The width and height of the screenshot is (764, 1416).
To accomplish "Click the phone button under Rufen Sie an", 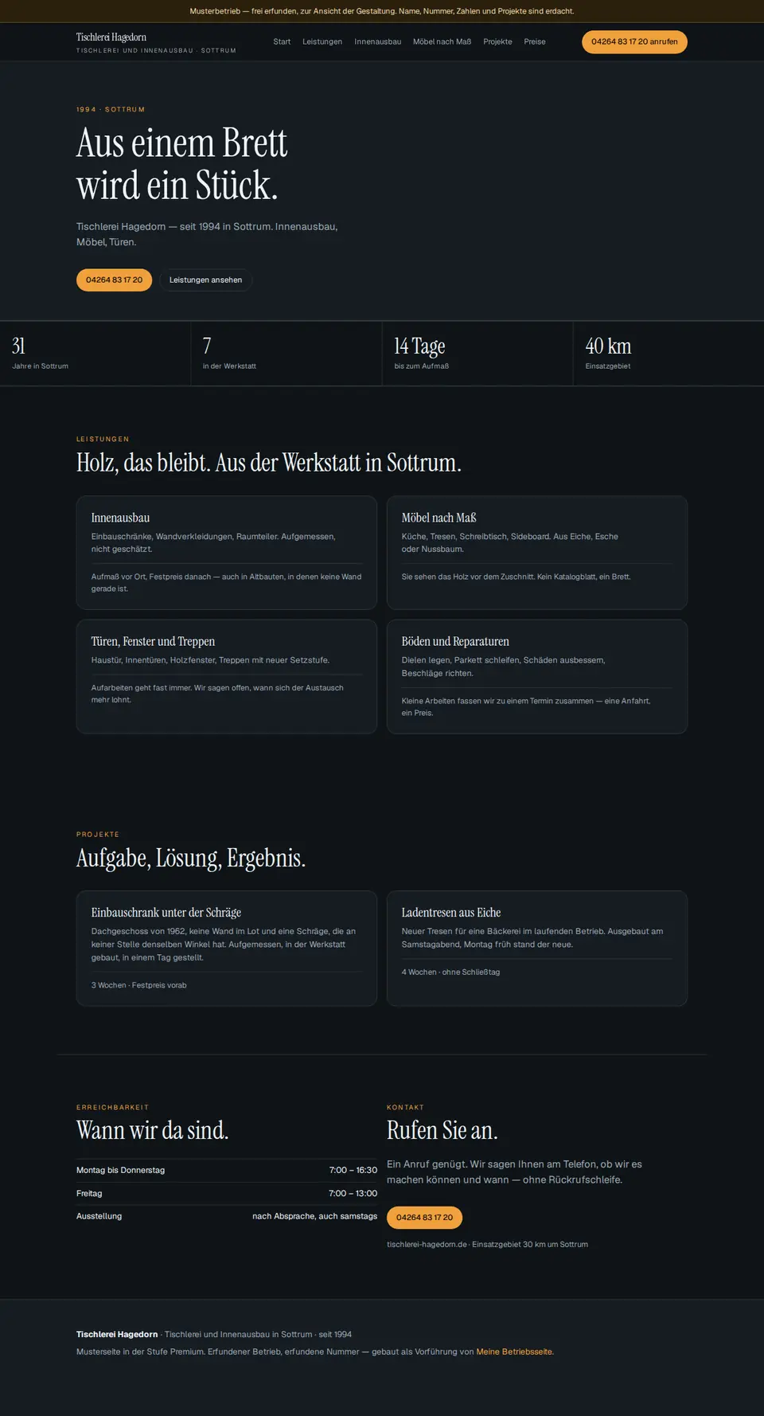I will pos(424,1217).
